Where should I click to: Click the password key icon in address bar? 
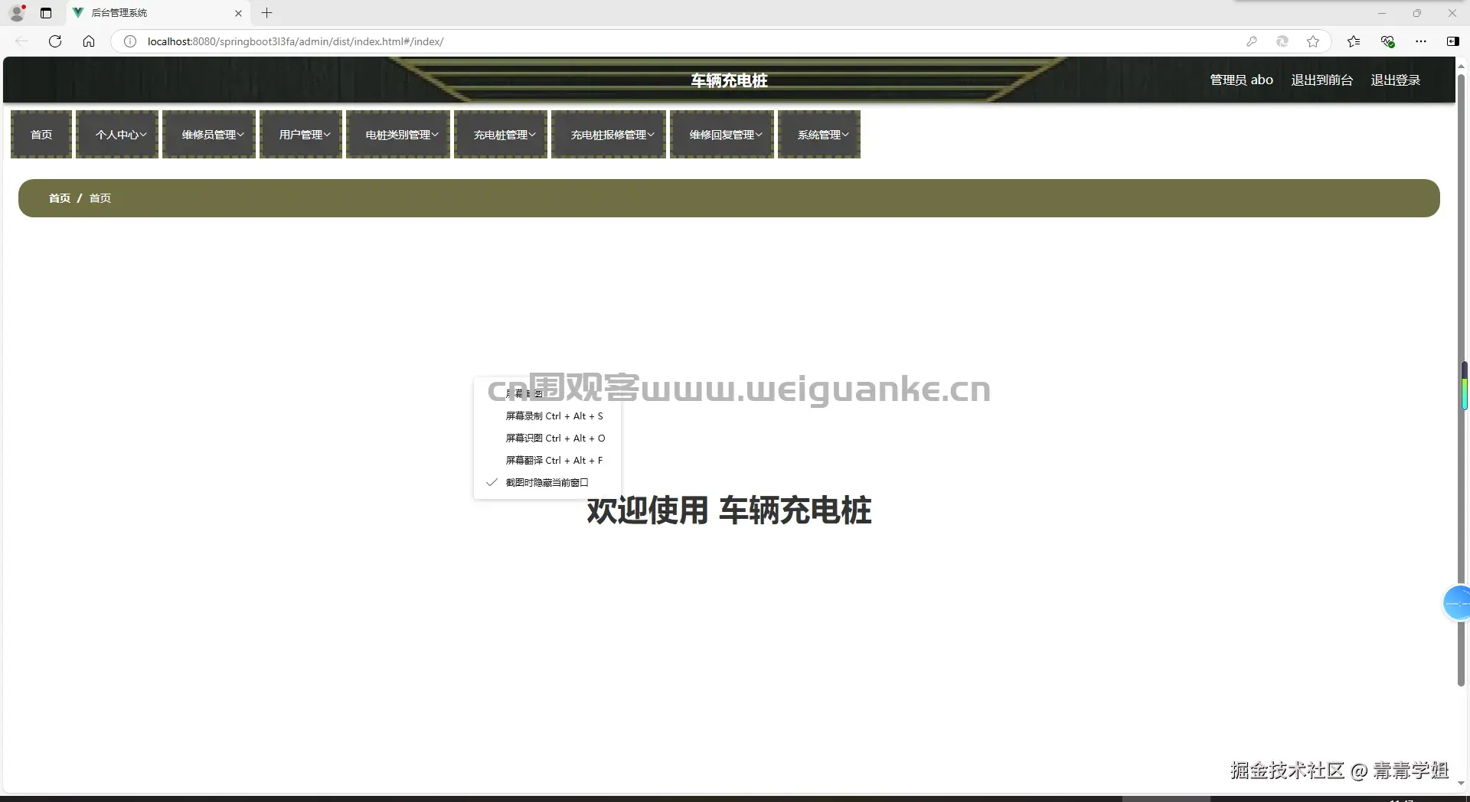[1252, 41]
